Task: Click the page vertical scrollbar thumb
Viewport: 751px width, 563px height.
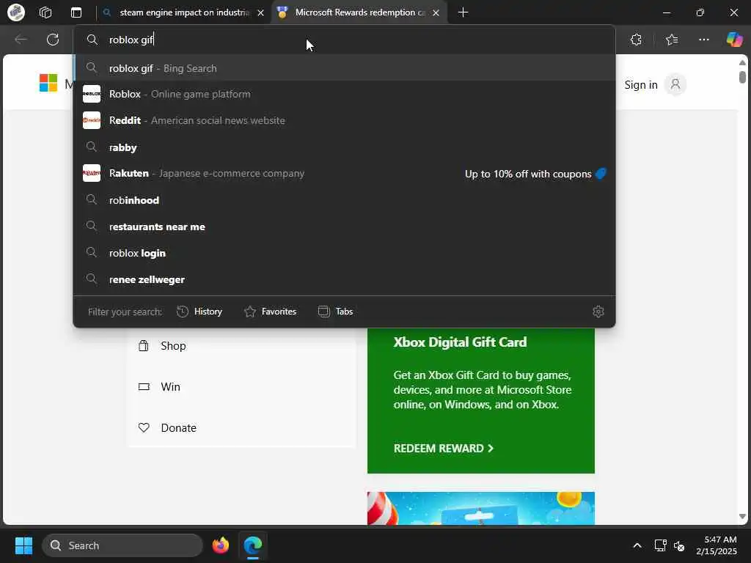Action: point(742,76)
